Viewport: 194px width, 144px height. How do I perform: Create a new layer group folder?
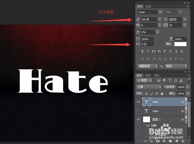tap(170, 141)
